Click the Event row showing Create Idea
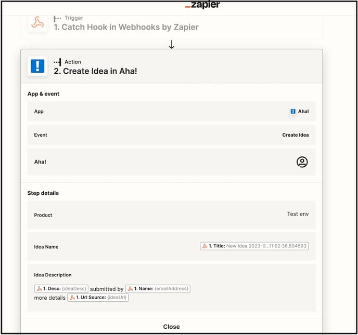 pyautogui.click(x=171, y=135)
